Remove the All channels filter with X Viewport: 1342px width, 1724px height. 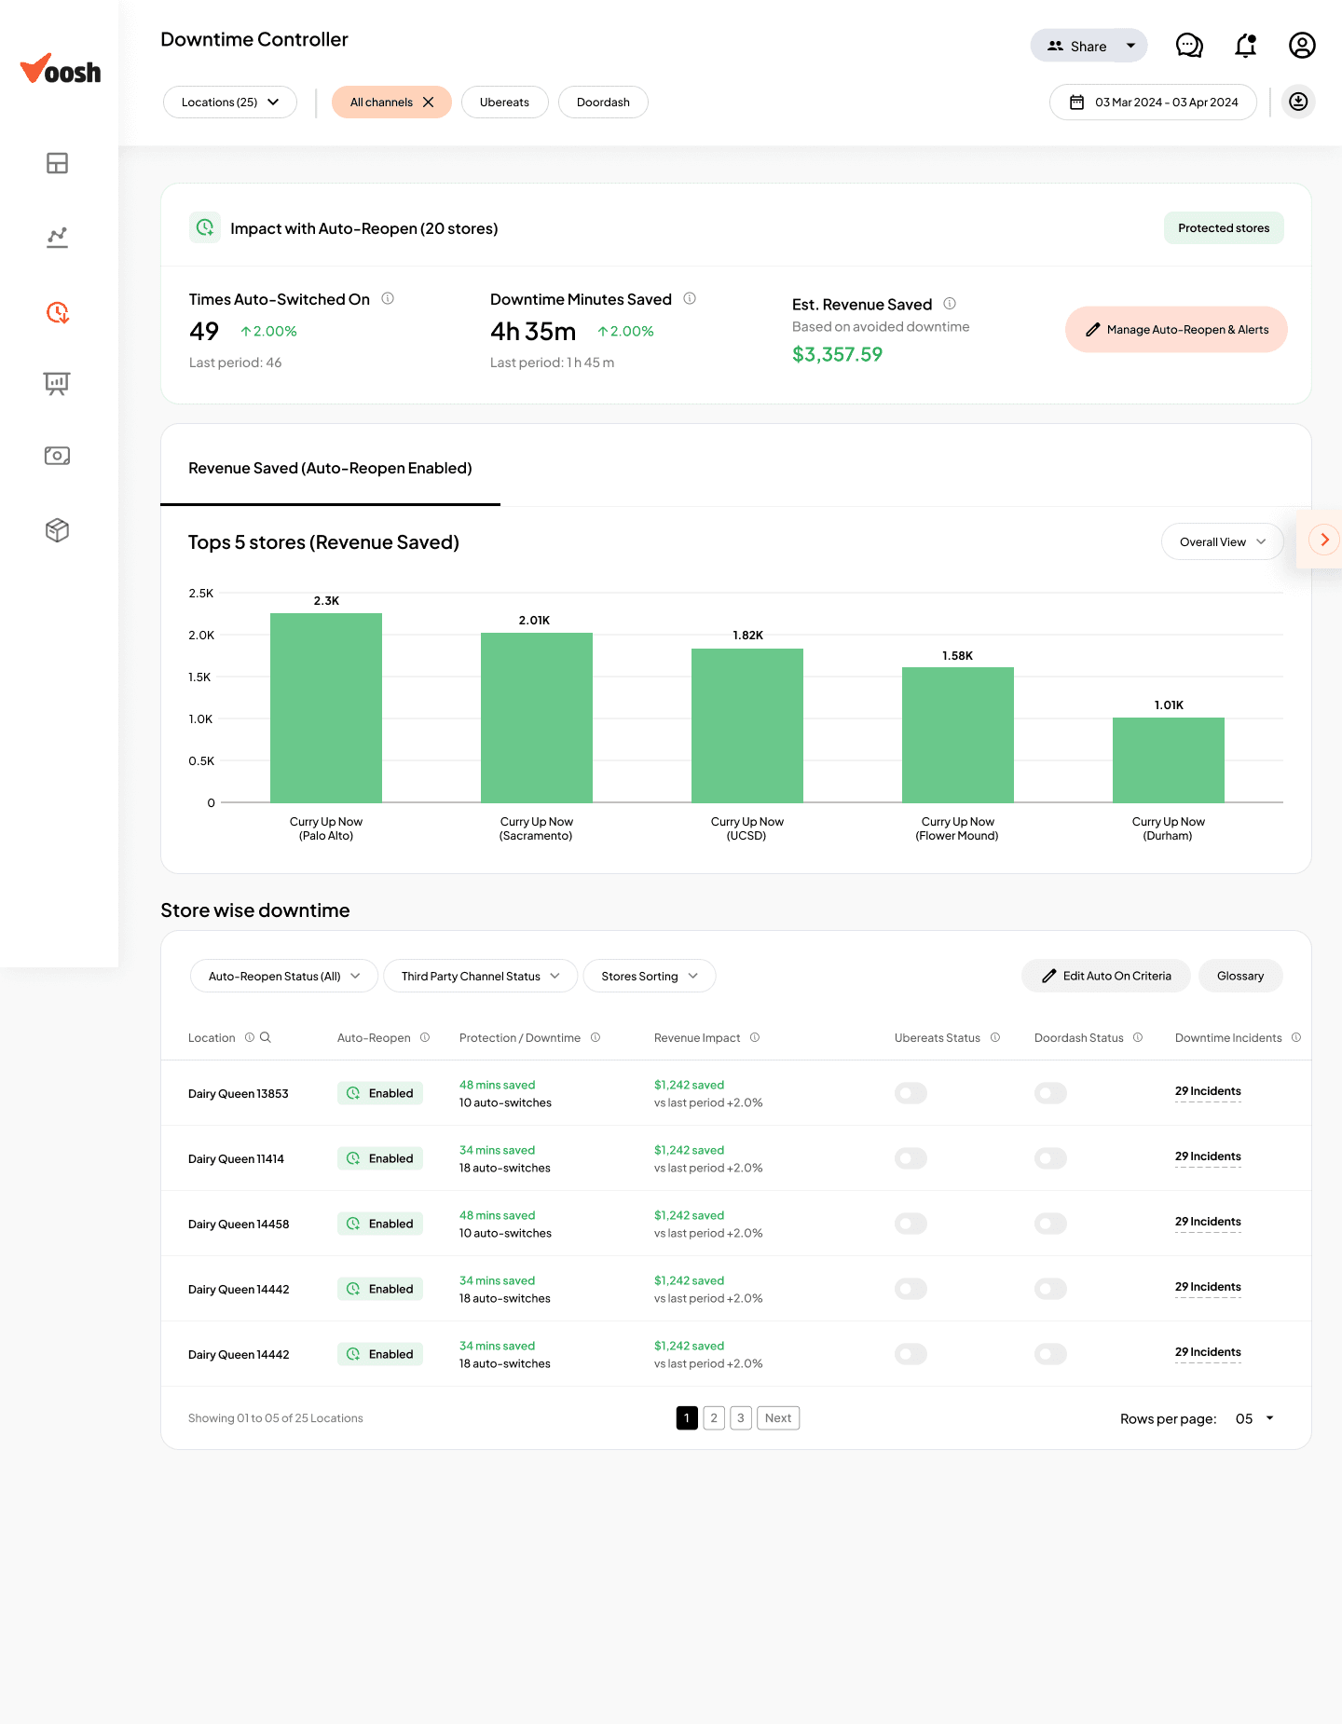[429, 103]
